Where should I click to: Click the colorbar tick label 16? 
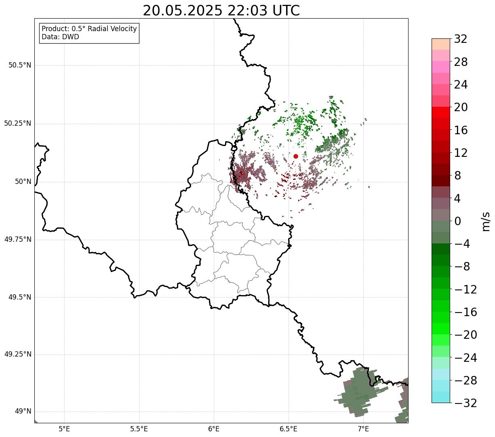coord(461,130)
